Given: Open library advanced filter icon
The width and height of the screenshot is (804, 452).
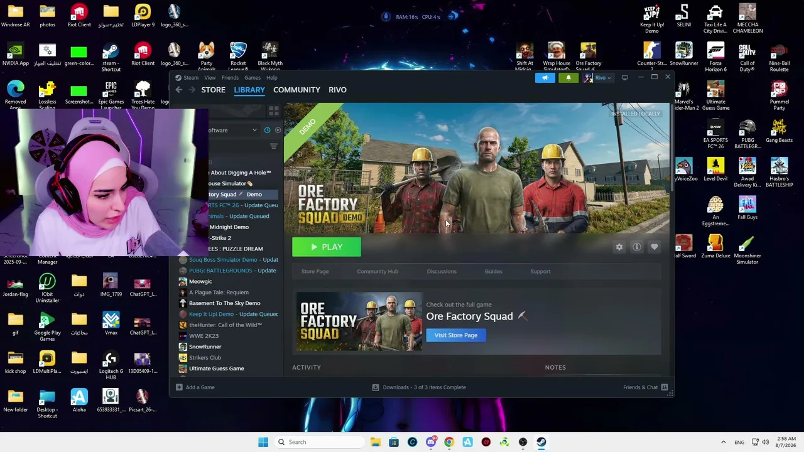Looking at the screenshot, I should [273, 146].
